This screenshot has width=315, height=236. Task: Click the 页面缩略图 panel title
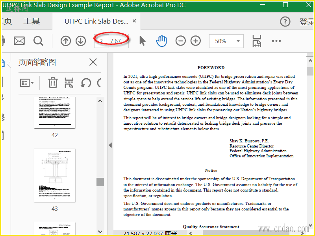pyautogui.click(x=37, y=62)
